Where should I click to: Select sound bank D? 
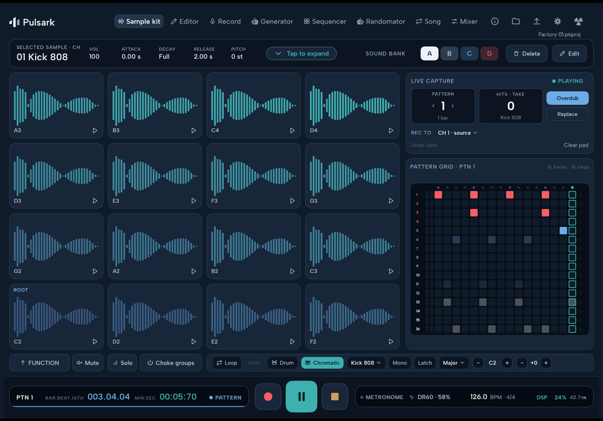pyautogui.click(x=489, y=54)
